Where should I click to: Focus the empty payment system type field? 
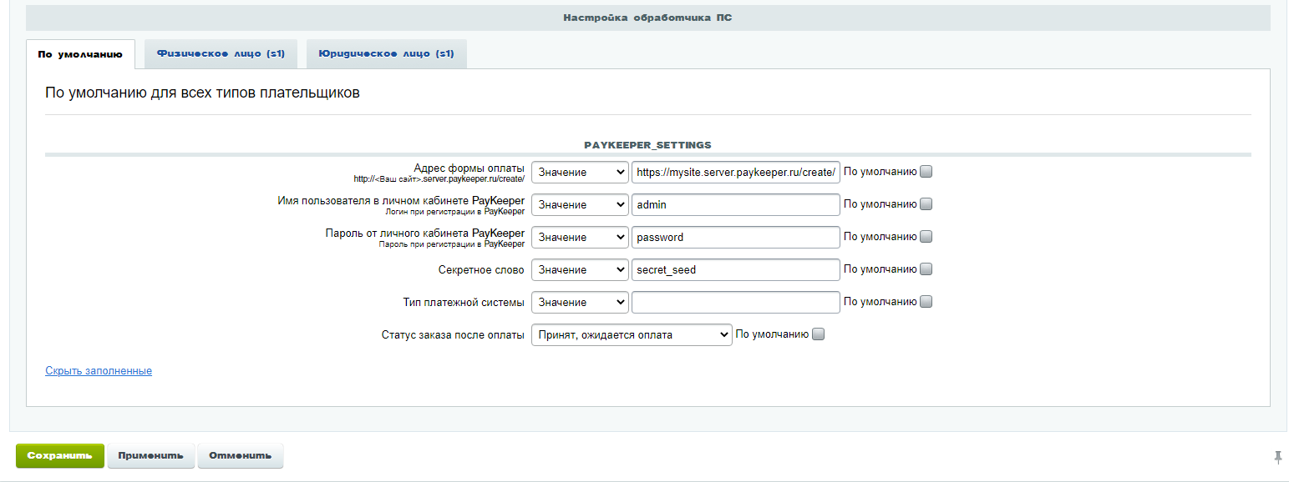pyautogui.click(x=735, y=302)
